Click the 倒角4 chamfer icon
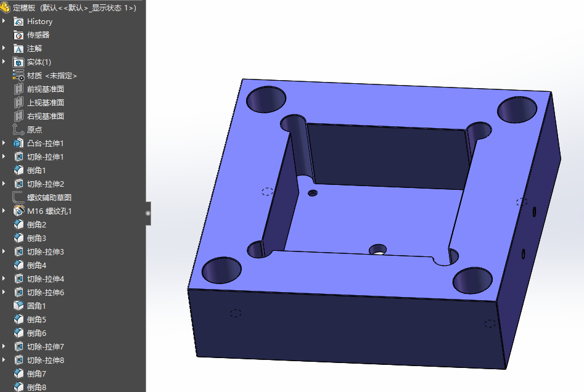 click(19, 265)
